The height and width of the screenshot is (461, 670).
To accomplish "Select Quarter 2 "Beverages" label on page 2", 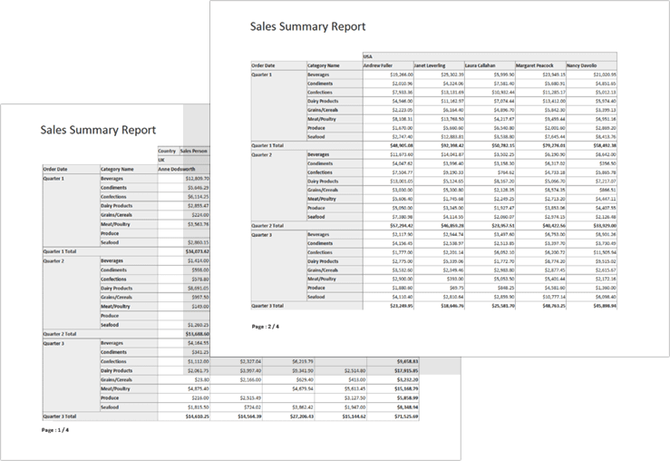I will click(318, 154).
